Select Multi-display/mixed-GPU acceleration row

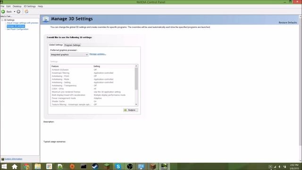click(x=92, y=95)
